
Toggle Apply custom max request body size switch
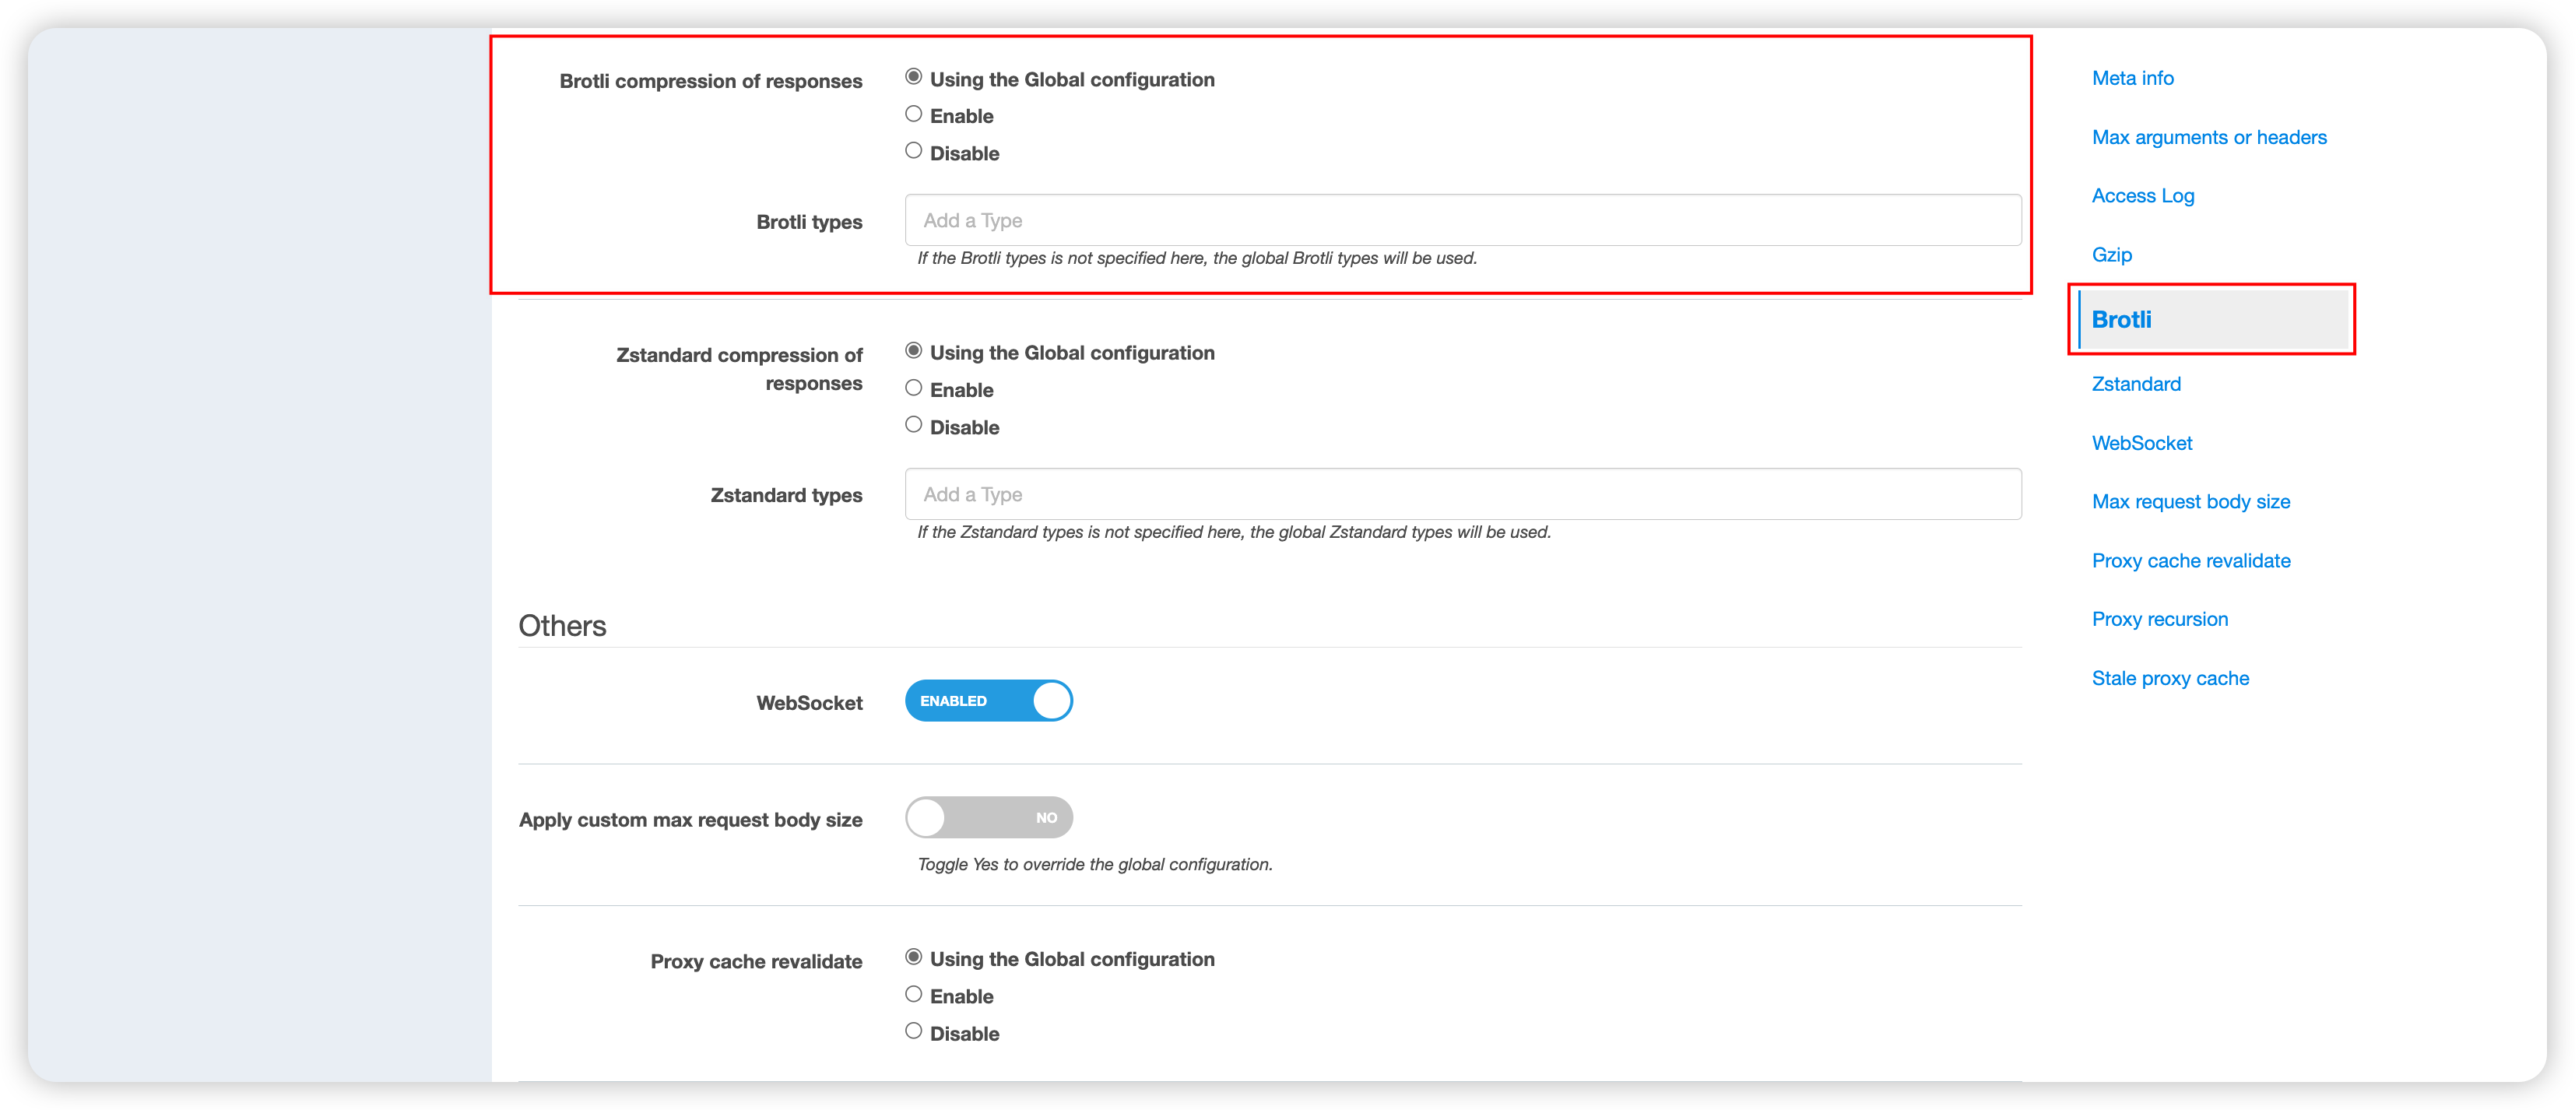pos(989,818)
